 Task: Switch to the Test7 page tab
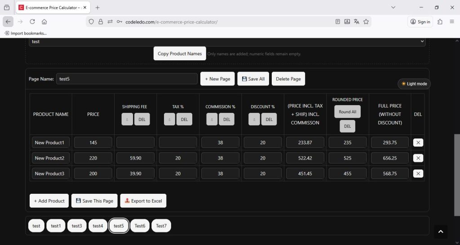click(161, 226)
